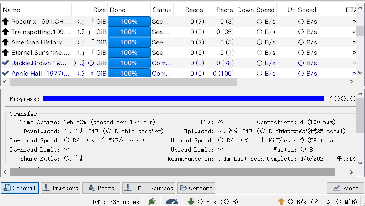The width and height of the screenshot is (365, 206).
Task: Click the details panel scroll down arrow
Action: (x=360, y=164)
